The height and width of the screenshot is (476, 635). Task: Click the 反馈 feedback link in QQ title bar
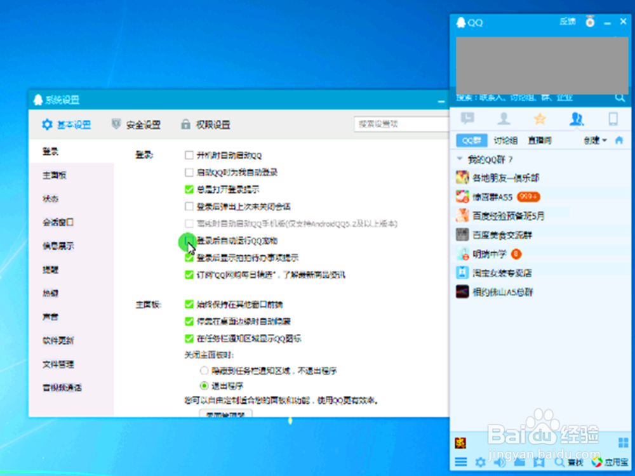click(568, 22)
